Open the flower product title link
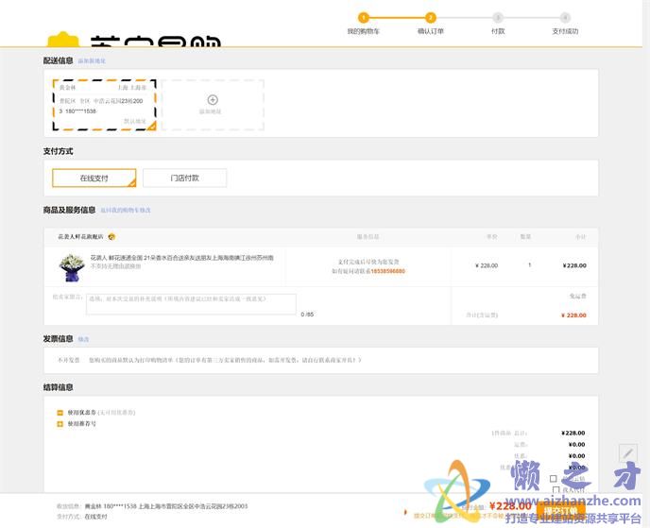 click(x=181, y=257)
